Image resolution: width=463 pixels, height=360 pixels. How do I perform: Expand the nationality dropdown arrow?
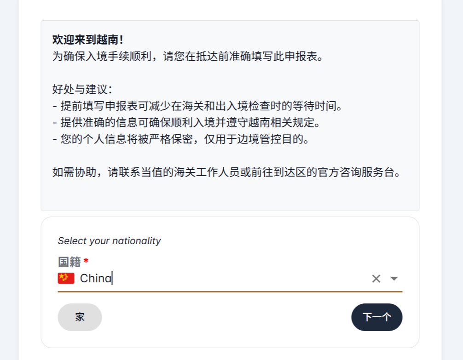click(394, 279)
